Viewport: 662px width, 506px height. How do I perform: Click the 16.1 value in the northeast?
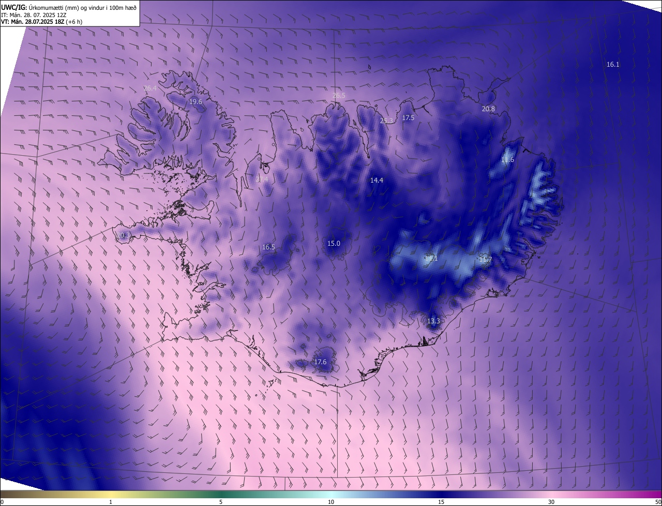(613, 65)
